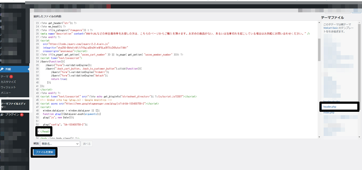This screenshot has height=170, width=362.
Task: Click the 'return true;' code line
Action: pyautogui.click(x=59, y=79)
